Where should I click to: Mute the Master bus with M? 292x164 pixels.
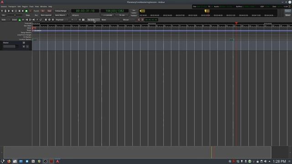pos(24,43)
